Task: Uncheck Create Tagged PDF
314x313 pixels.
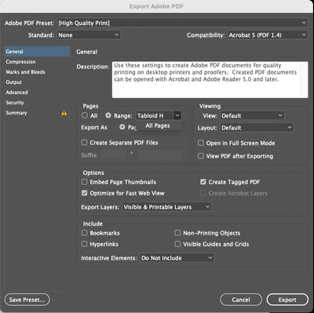Action: (x=203, y=182)
